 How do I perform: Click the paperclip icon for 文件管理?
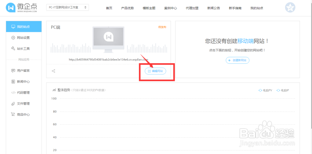point(13,104)
